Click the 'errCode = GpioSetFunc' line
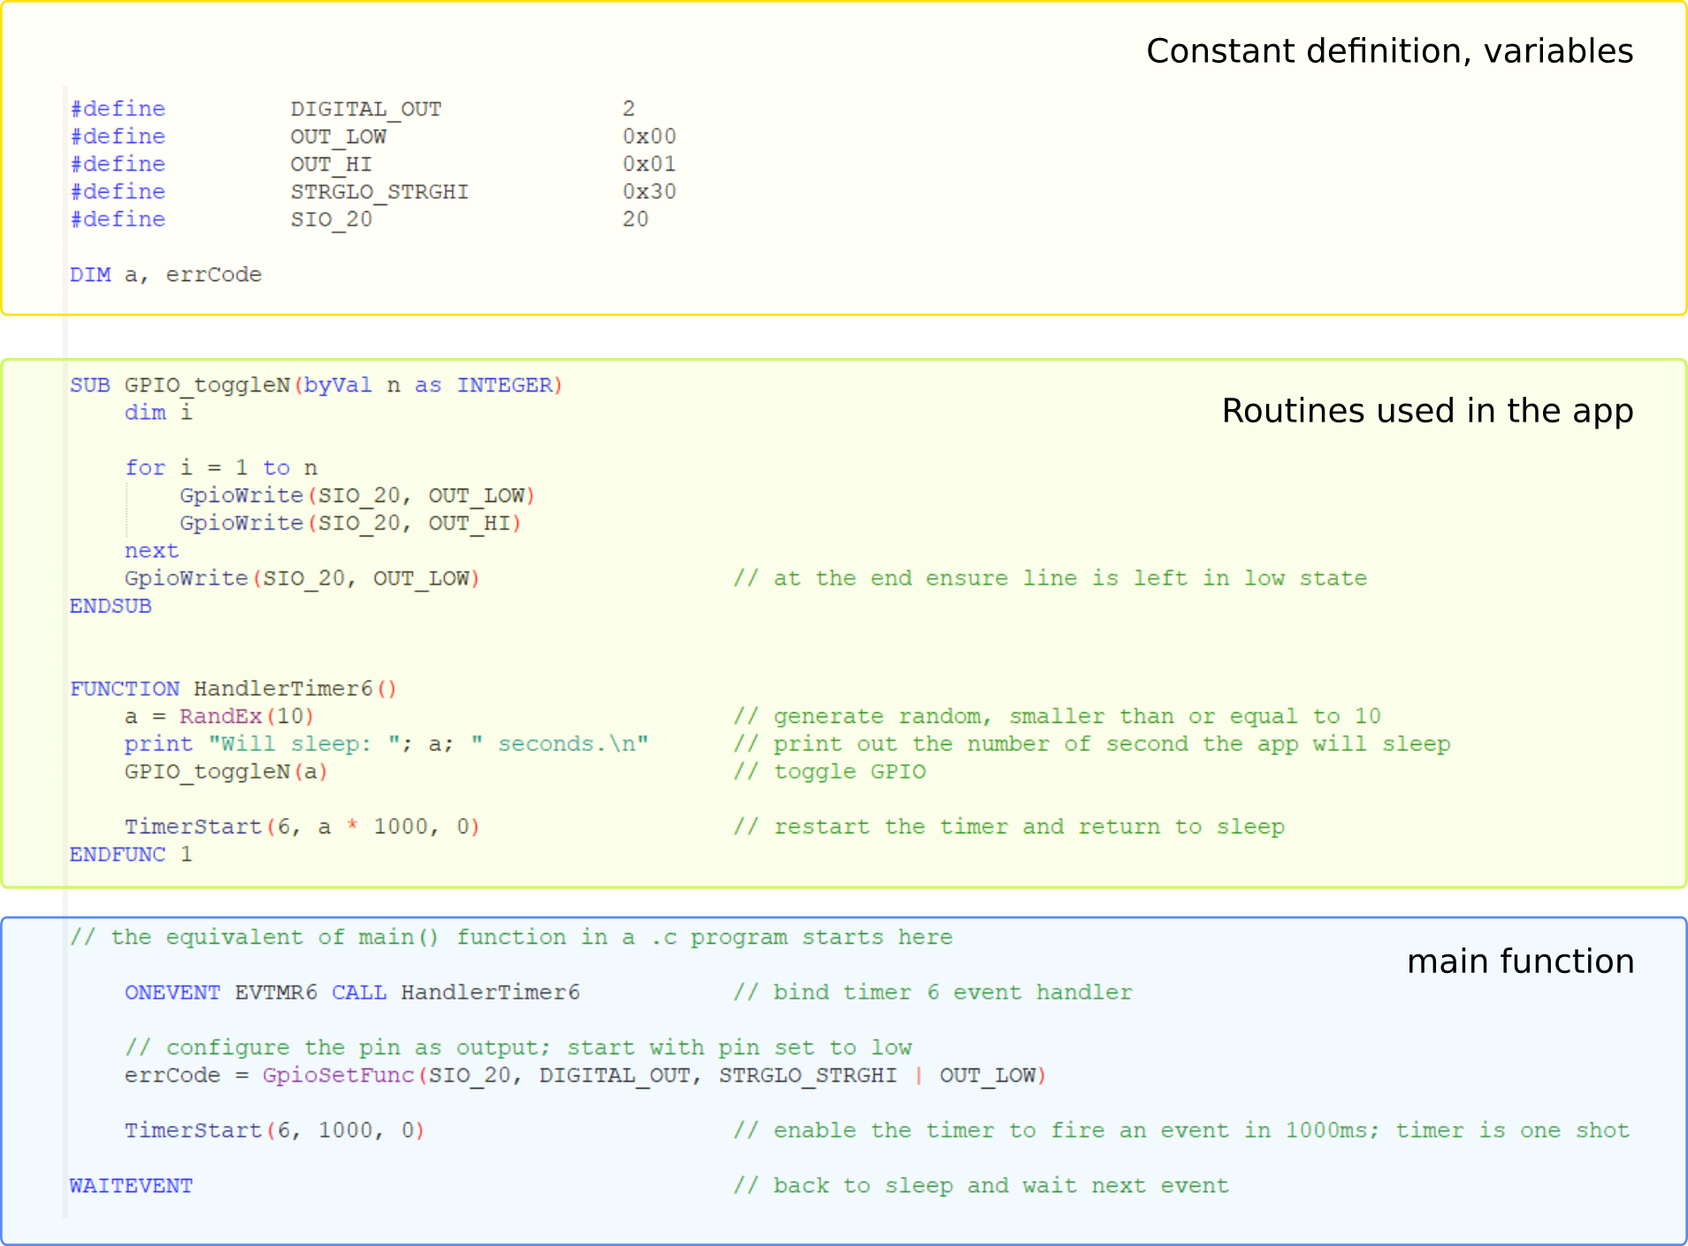This screenshot has height=1246, width=1688. pos(586,1075)
